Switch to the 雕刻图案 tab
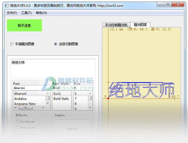 point(140,25)
